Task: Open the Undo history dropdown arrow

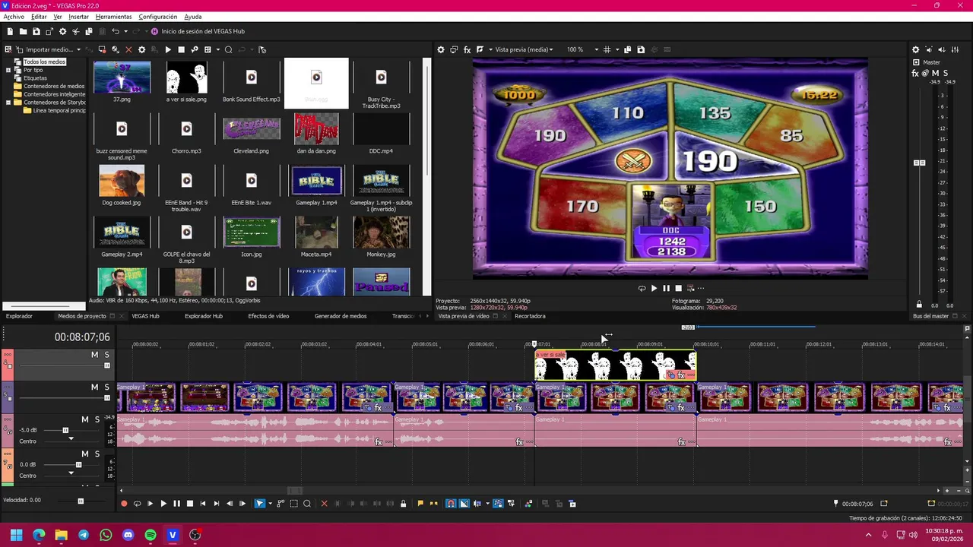Action: (125, 31)
